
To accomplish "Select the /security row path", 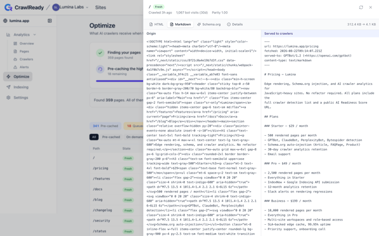I will tap(101, 221).
